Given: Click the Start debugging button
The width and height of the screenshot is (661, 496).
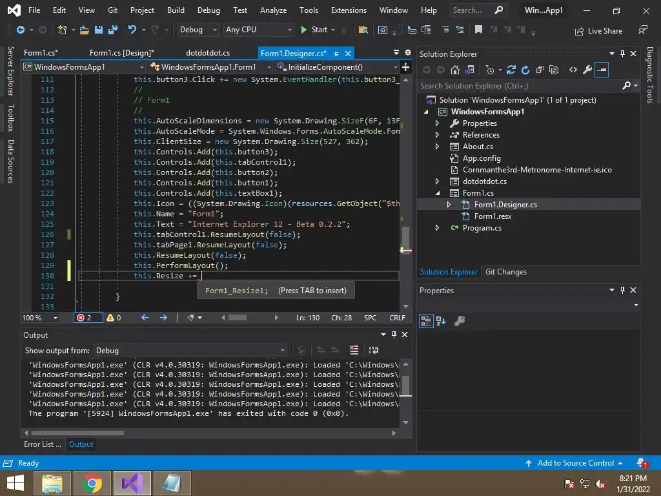Looking at the screenshot, I should tap(314, 30).
